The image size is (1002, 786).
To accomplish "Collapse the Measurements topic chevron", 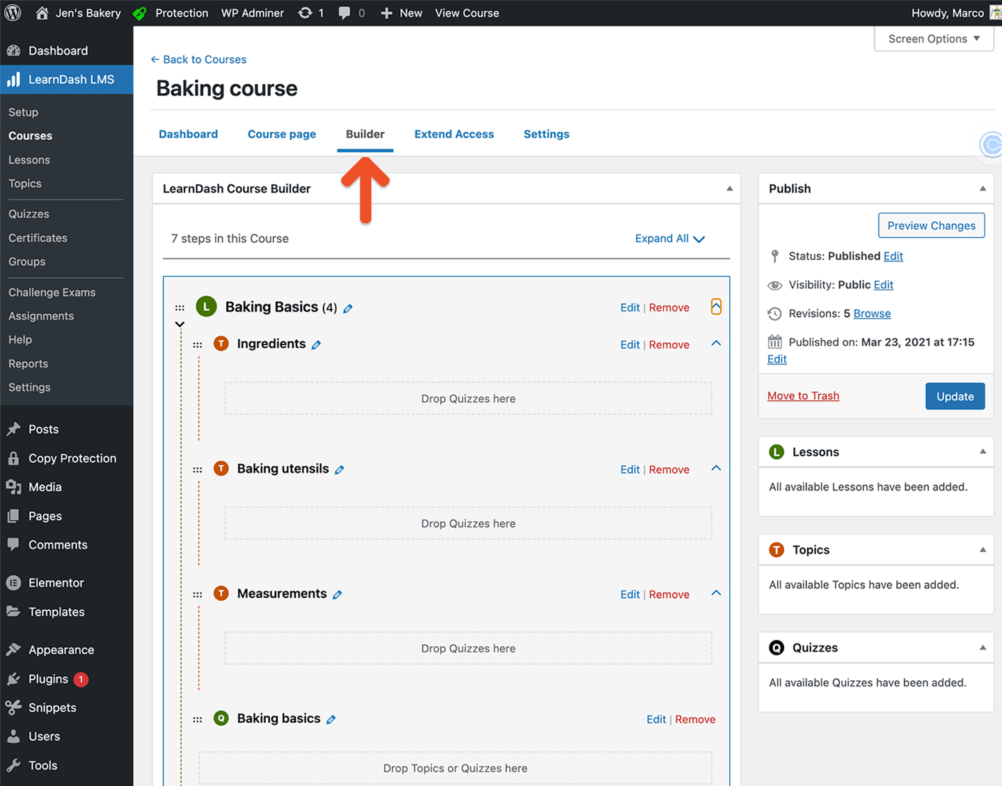I will [716, 593].
